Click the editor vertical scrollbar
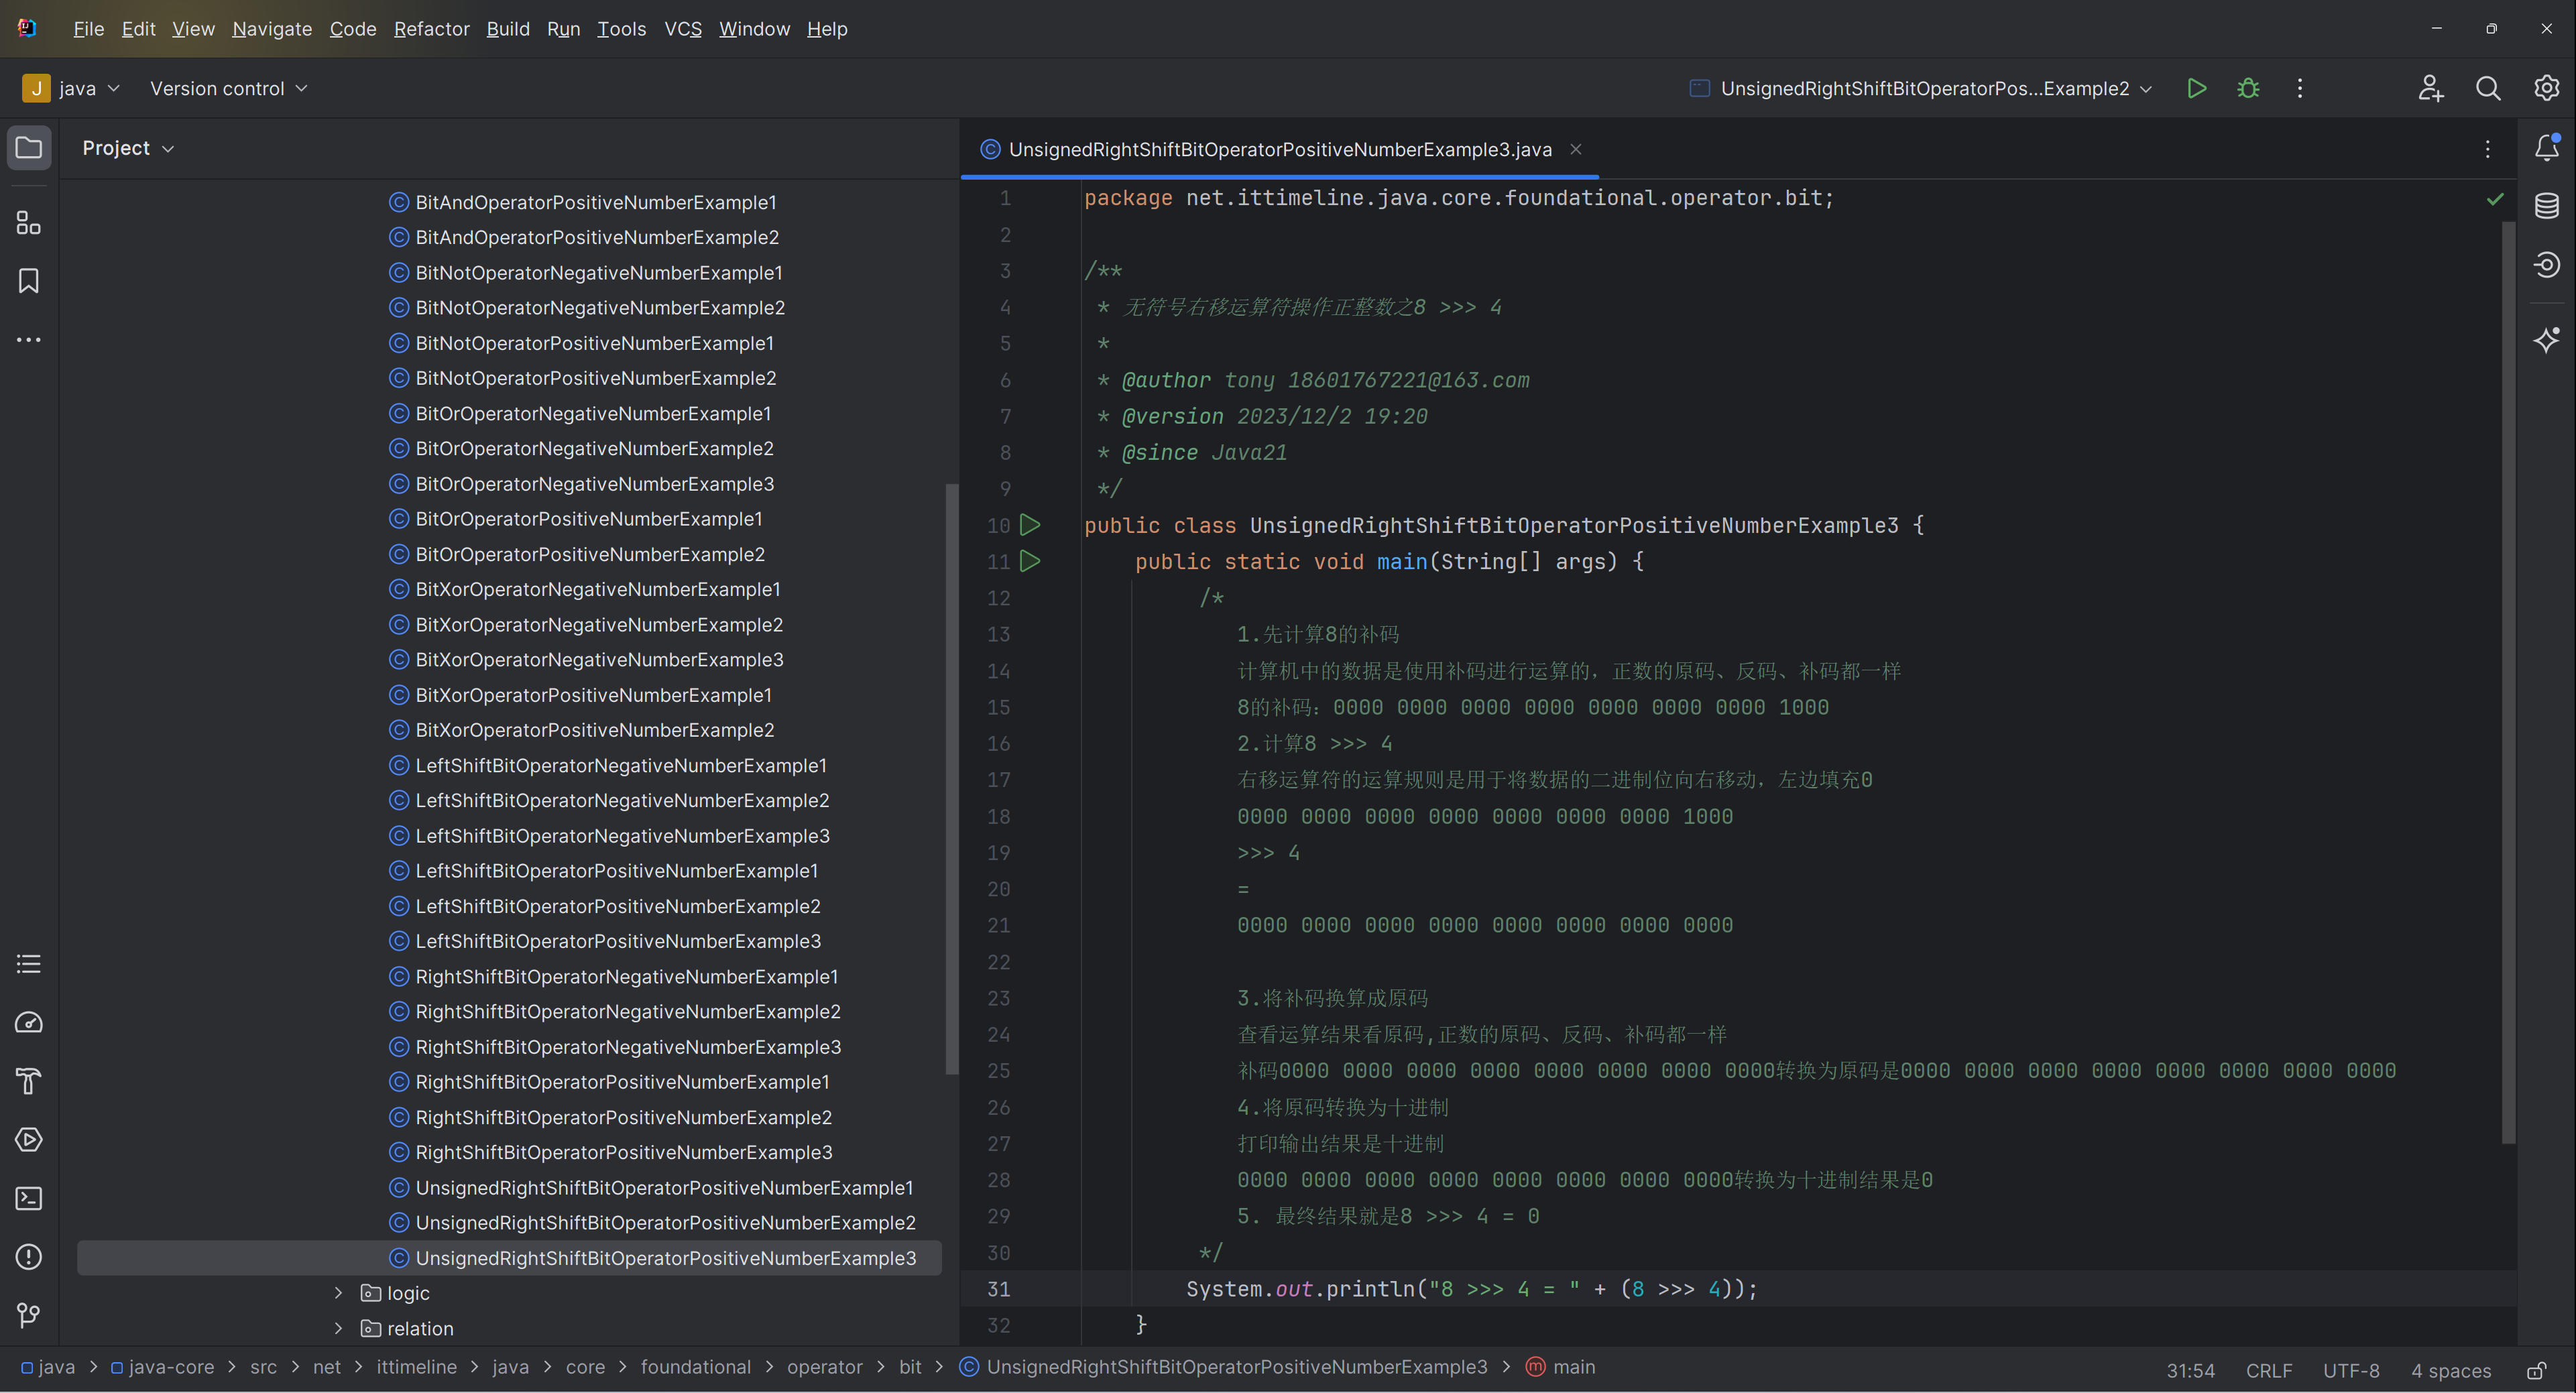Image resolution: width=2576 pixels, height=1393 pixels. pos(2508,682)
